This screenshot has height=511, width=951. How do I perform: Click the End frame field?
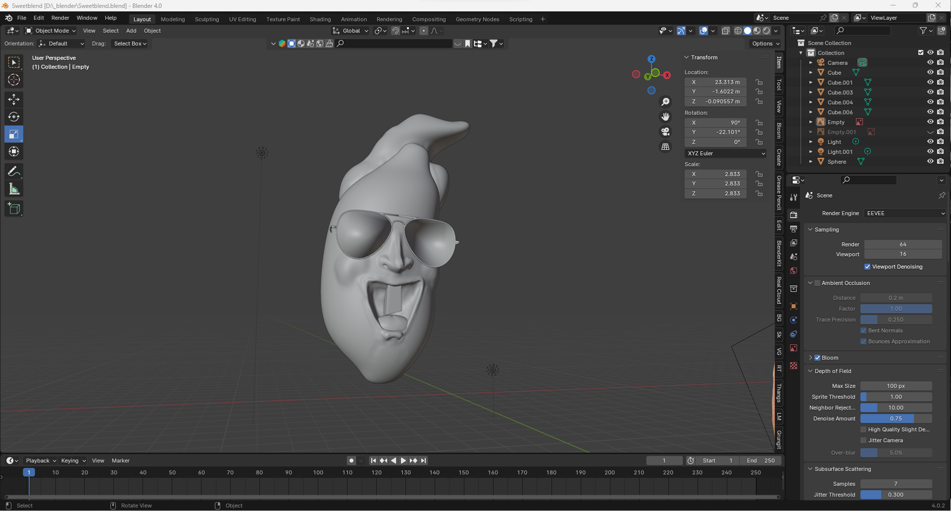pos(760,460)
